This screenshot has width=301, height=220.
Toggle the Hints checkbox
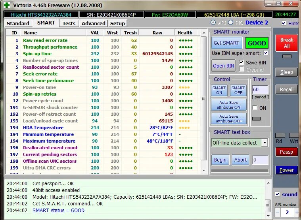(x=284, y=23)
